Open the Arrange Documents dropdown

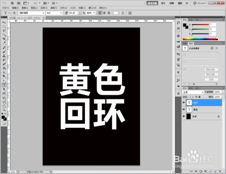tap(46, 3)
